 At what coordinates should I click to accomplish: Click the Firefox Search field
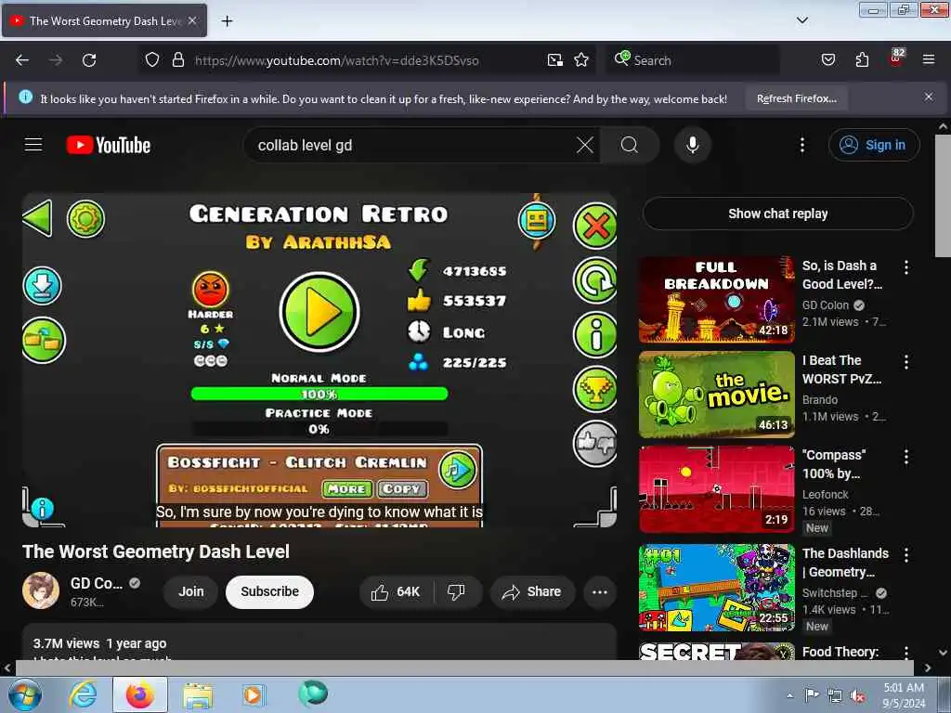point(693,60)
